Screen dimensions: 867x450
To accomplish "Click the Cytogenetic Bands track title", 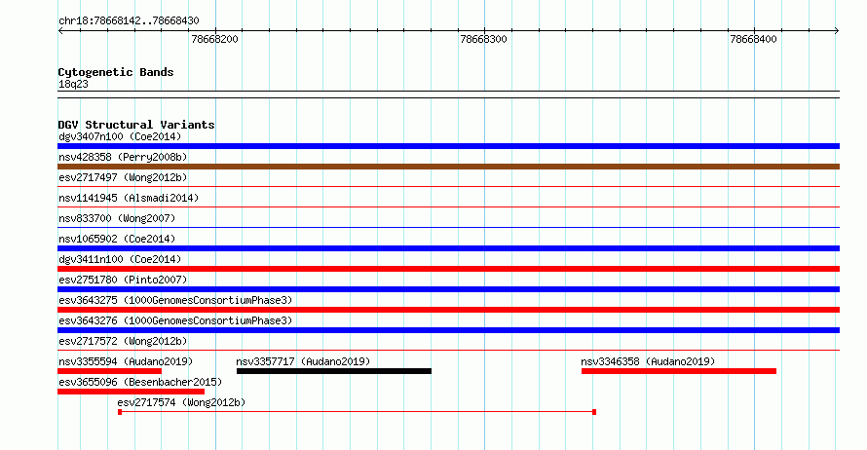I will tap(116, 72).
